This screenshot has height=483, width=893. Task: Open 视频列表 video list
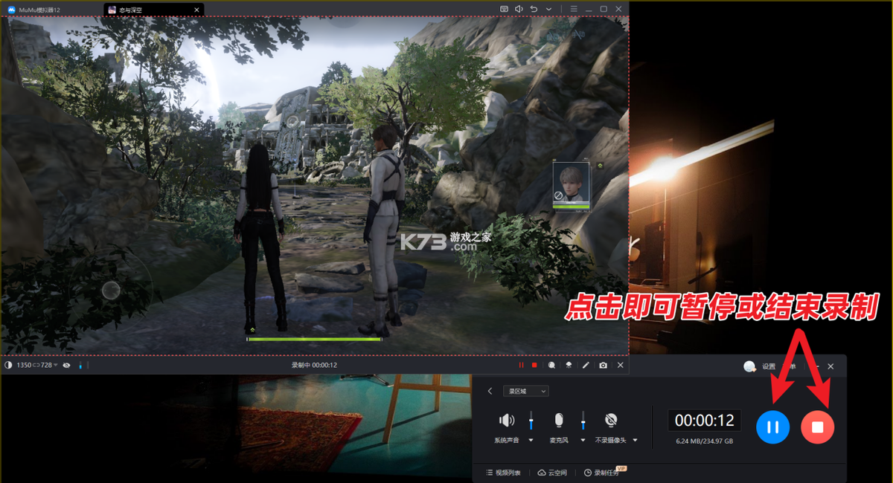point(503,473)
